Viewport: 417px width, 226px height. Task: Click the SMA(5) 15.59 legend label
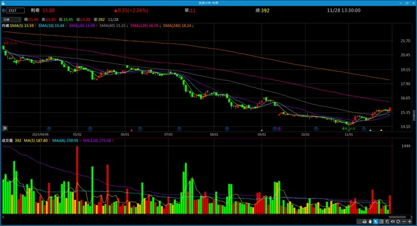[x=22, y=26]
